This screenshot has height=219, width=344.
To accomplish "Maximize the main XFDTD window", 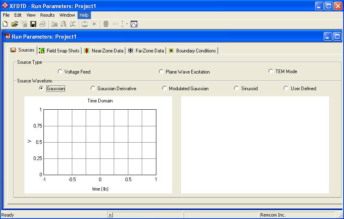I will point(329,6).
